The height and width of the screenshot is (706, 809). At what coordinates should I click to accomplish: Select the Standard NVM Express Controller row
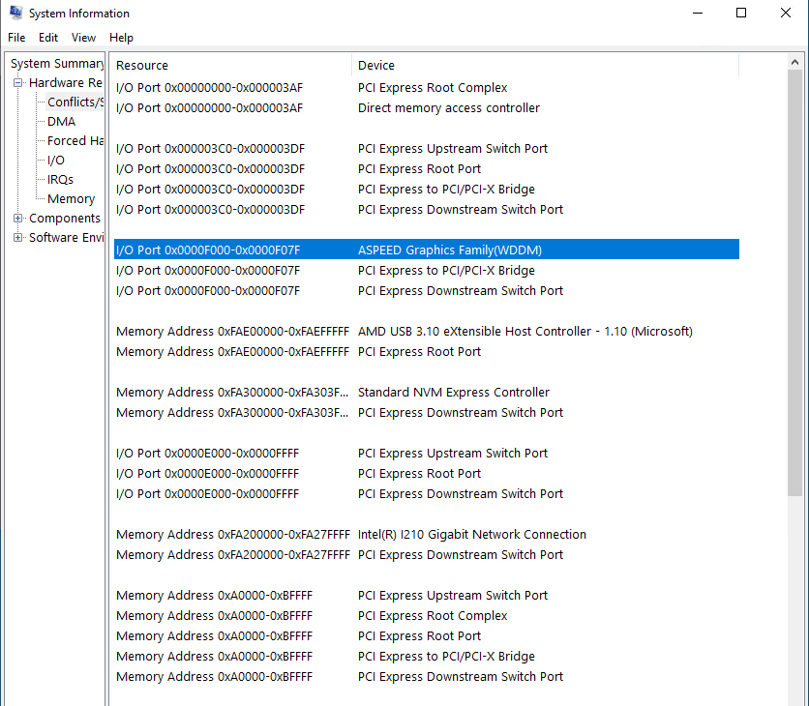(x=453, y=393)
